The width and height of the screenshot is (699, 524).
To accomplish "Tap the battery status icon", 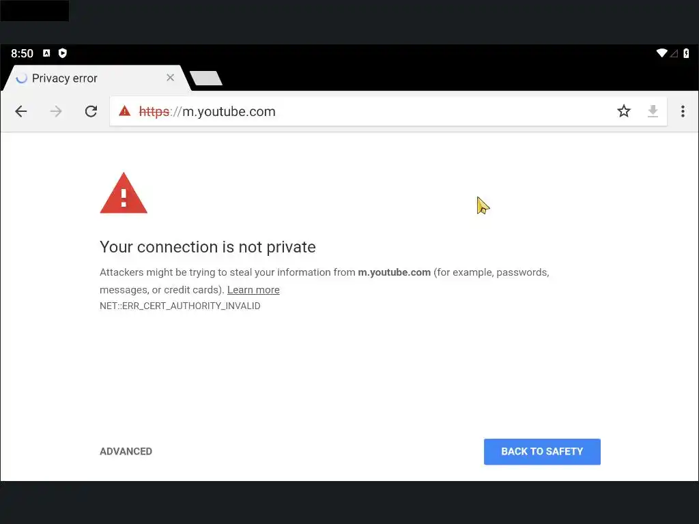I will (686, 53).
